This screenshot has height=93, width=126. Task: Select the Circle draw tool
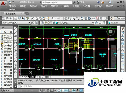(x=15, y=51)
